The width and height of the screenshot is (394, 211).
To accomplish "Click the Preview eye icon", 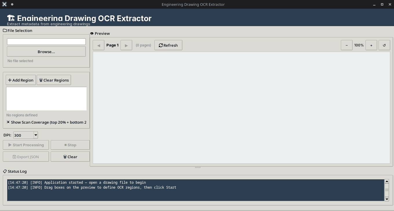I will [x=92, y=34].
